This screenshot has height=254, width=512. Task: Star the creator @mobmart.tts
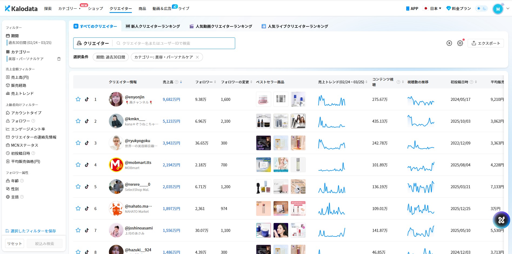pyautogui.click(x=78, y=165)
